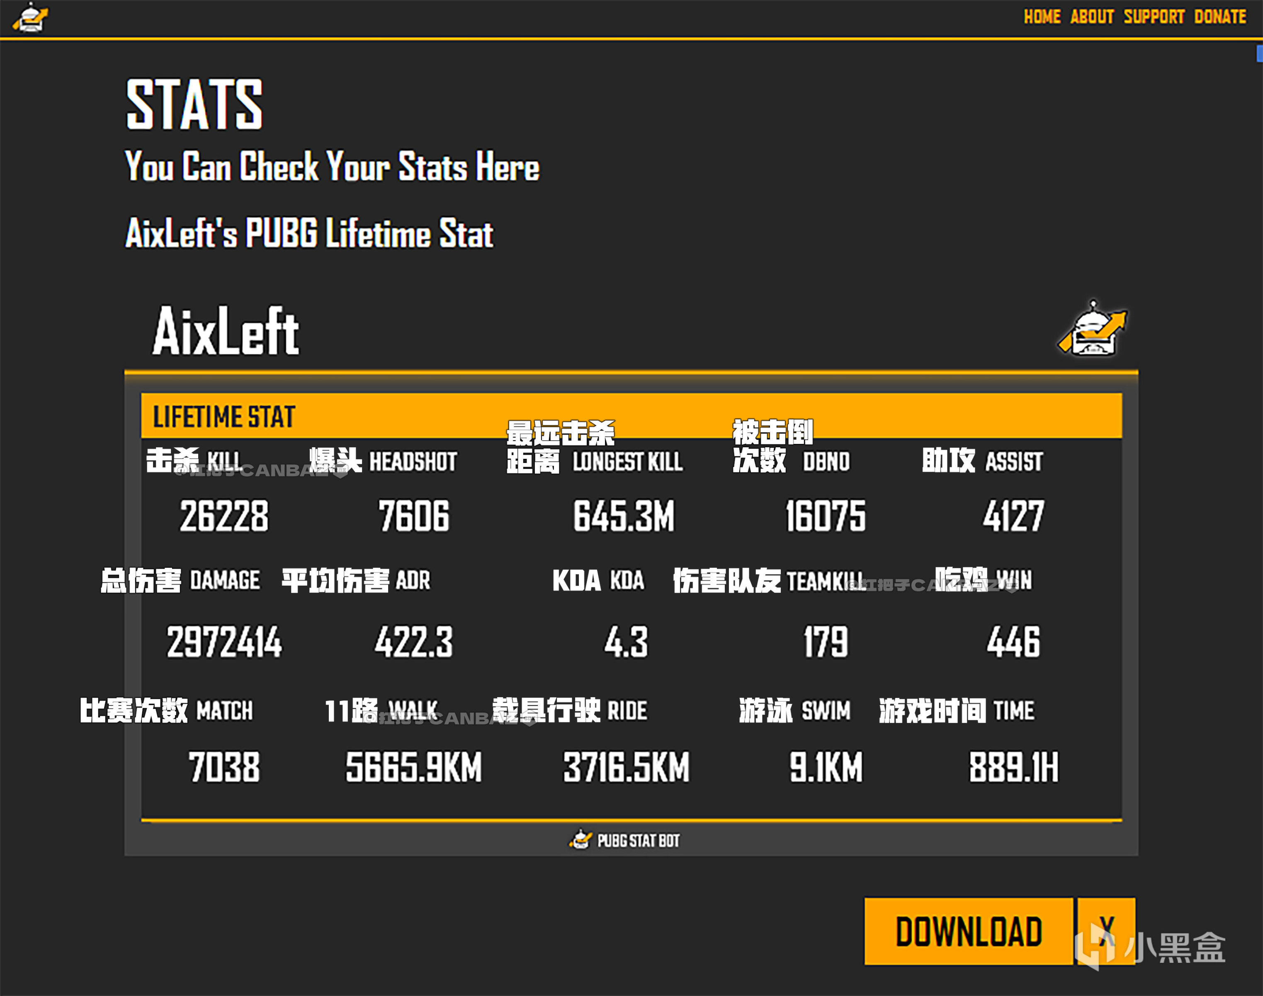Screen dimensions: 1263x996
Task: Click the win count 446
Action: coord(1013,642)
